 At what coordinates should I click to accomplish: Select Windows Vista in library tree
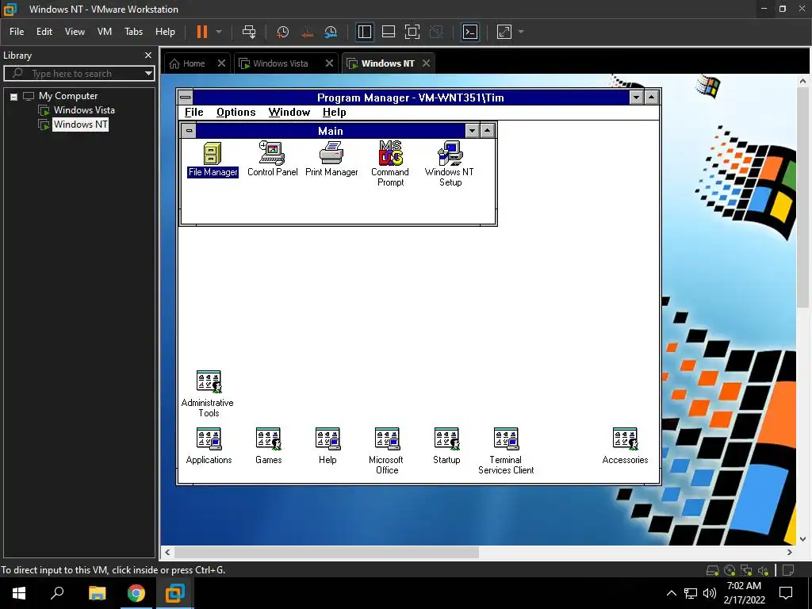point(84,110)
